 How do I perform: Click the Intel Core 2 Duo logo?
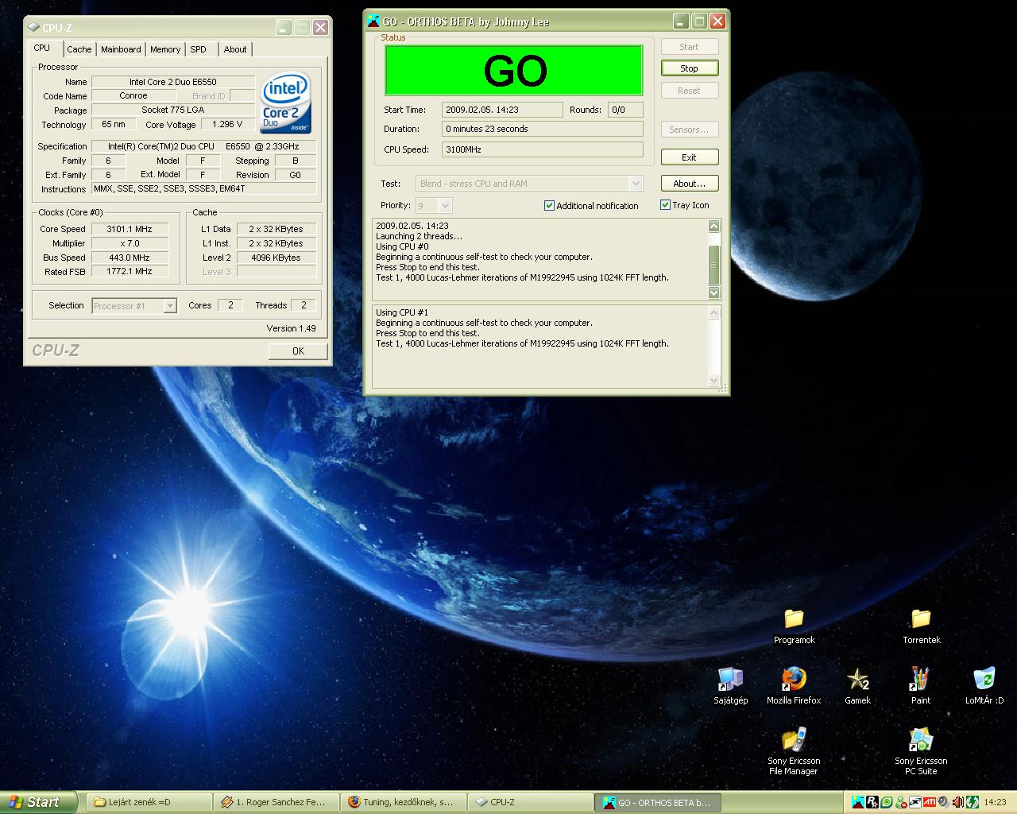(x=286, y=104)
